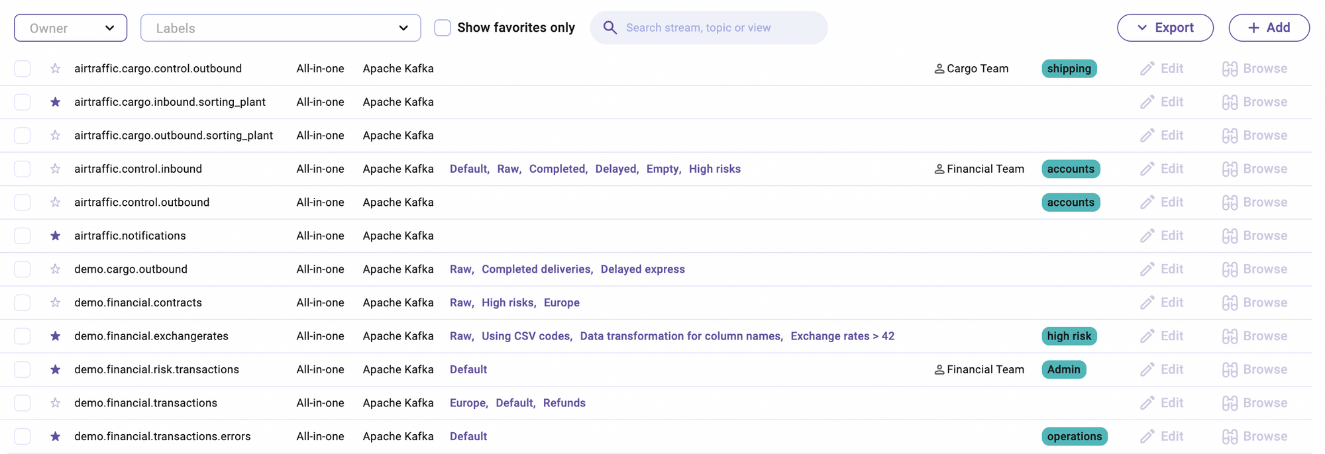Star the airtraffic.control.inbound stream
Screen dimensions: 1325x454
point(56,169)
